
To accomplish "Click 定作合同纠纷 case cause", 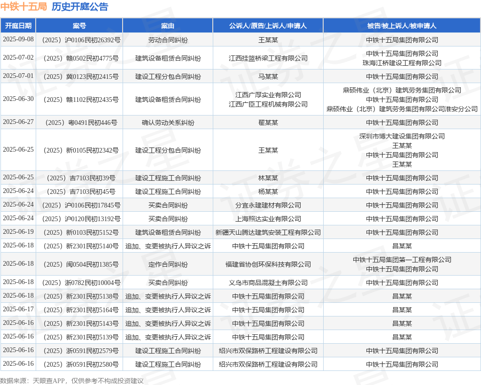I will [168, 264].
